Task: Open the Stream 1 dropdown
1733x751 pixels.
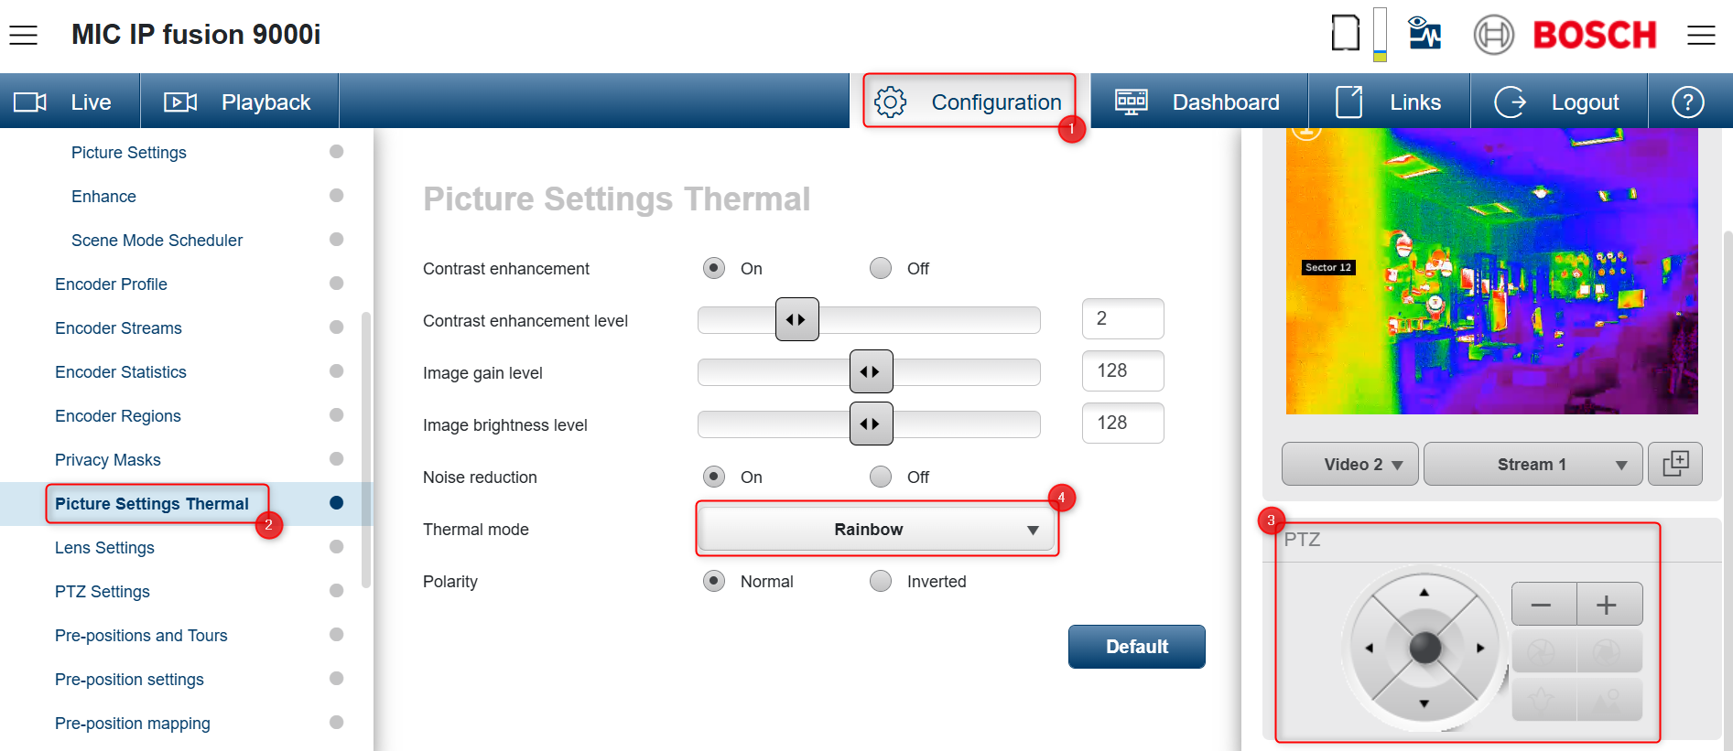Action: (1533, 464)
